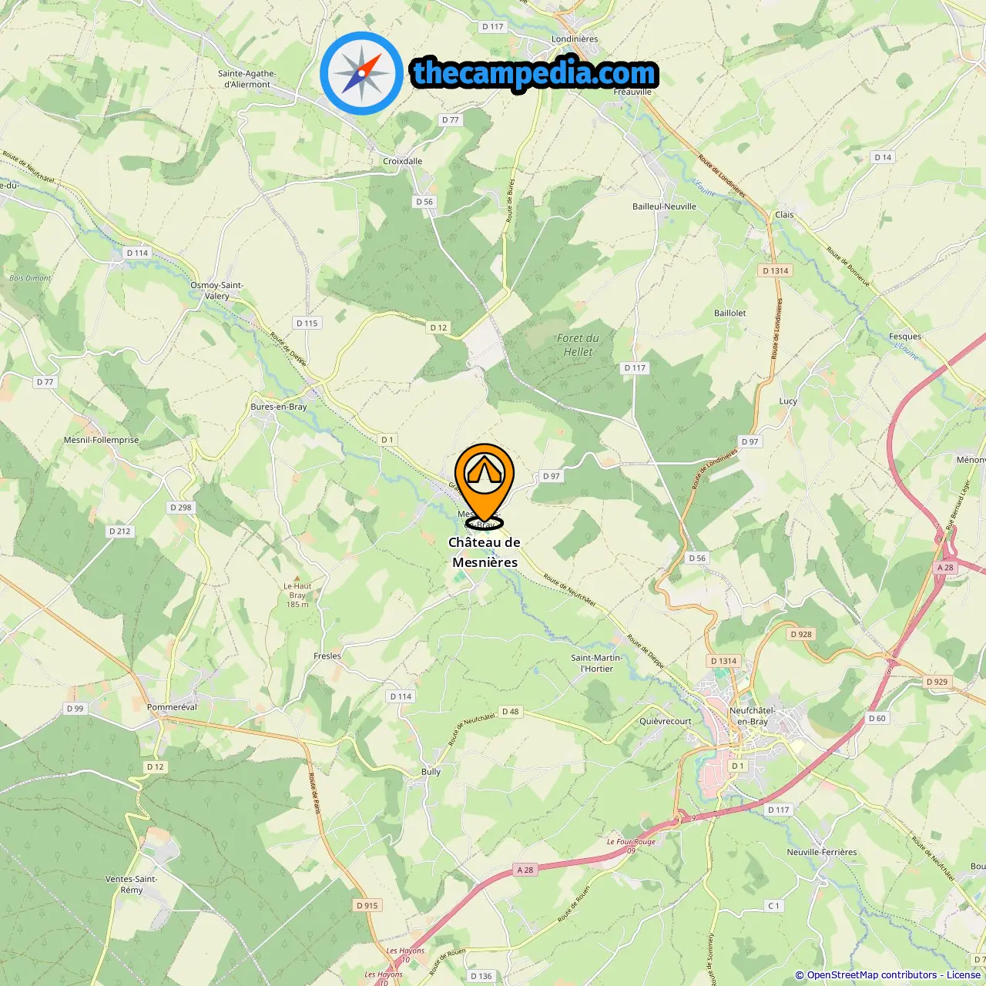This screenshot has width=986, height=986.
Task: Click the blue compass logo icon
Action: [361, 73]
